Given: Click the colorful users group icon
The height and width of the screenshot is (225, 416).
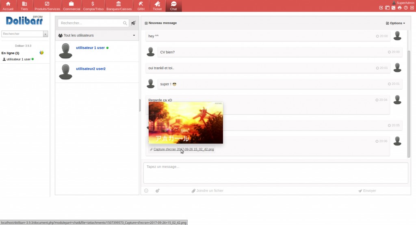Looking at the screenshot, I should point(41,53).
